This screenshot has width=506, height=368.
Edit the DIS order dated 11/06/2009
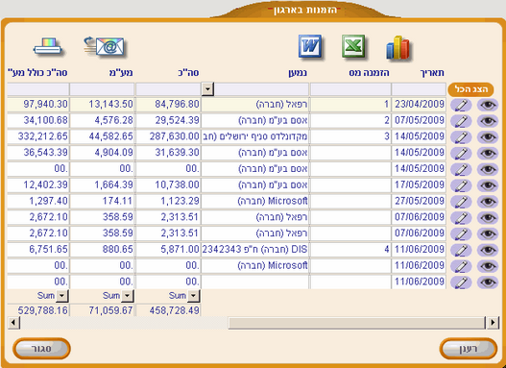(x=462, y=250)
